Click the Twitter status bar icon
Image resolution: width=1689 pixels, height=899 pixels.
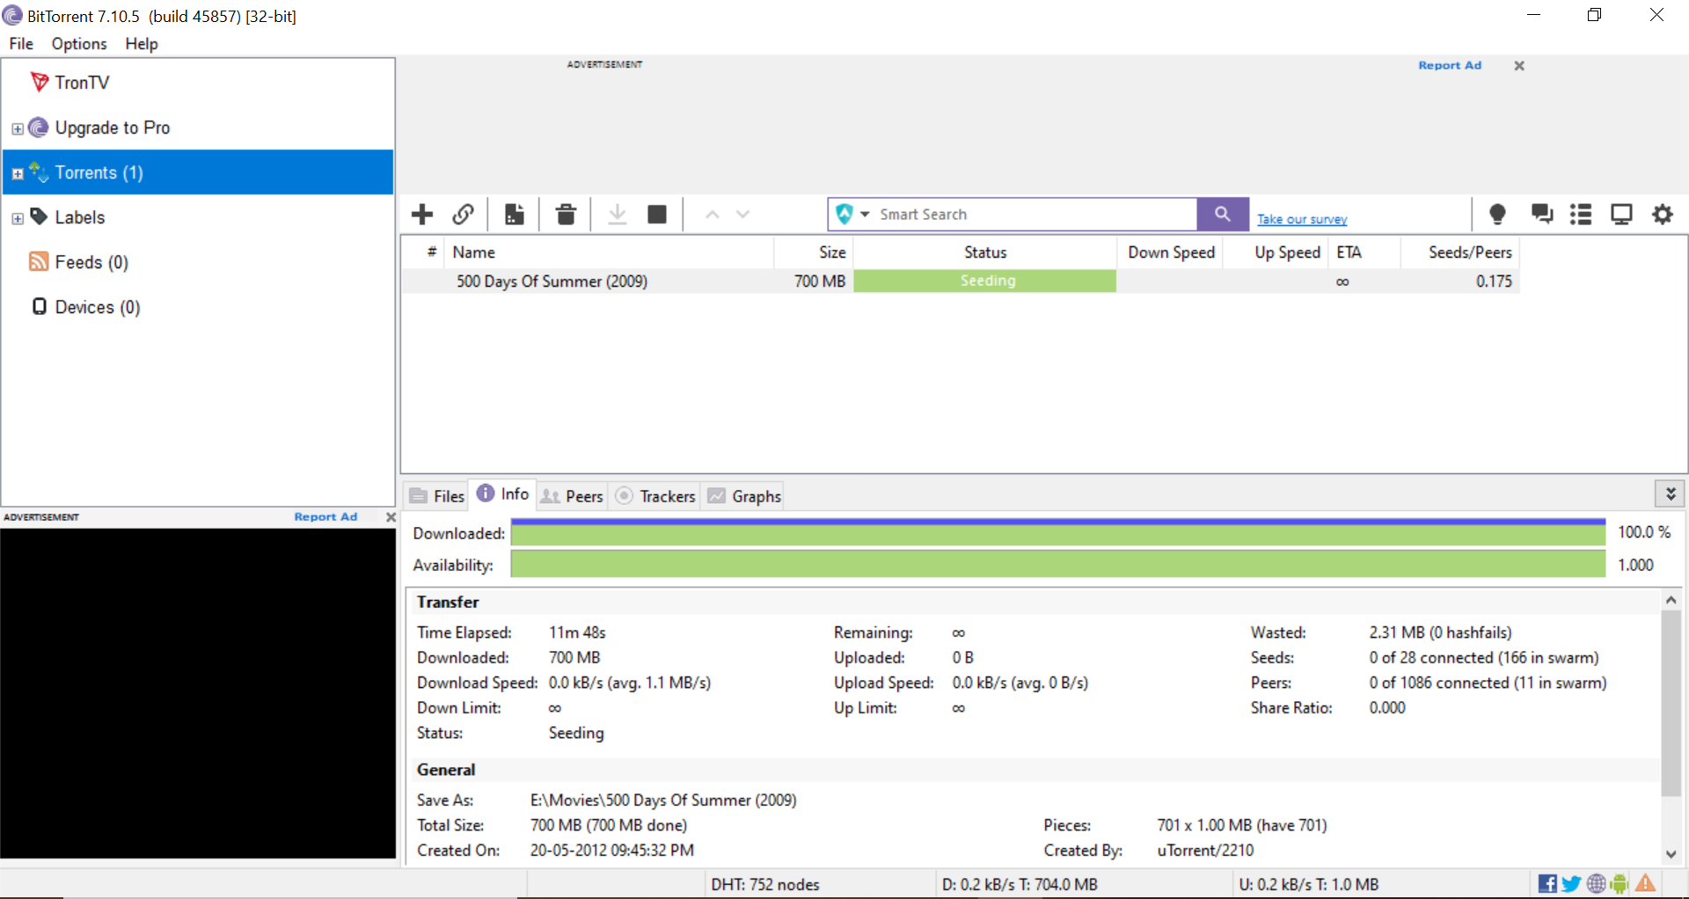tap(1571, 884)
